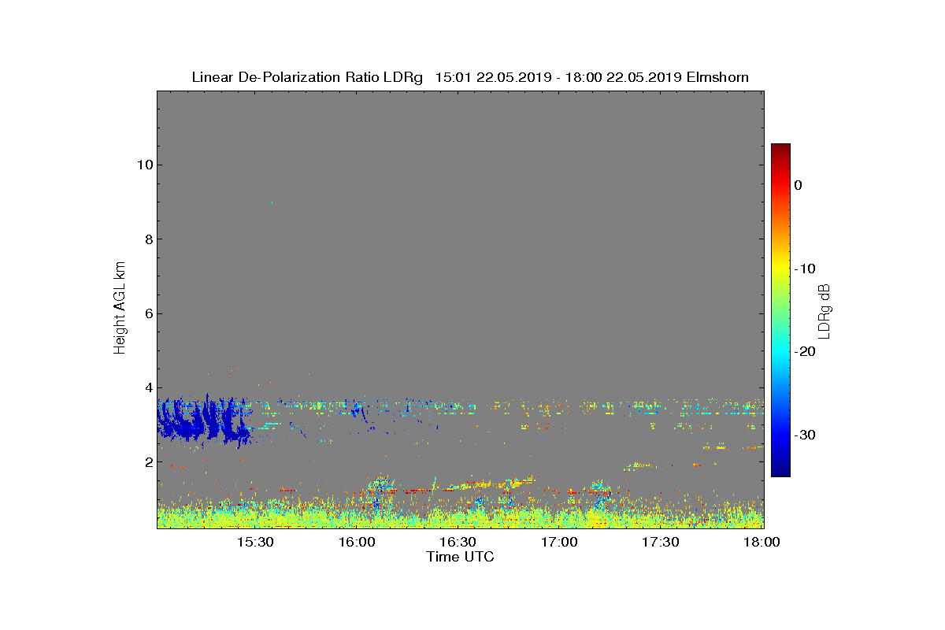Image resolution: width=945 pixels, height=630 pixels.
Task: Click the 'Height AGL km' axis label
Action: [120, 309]
